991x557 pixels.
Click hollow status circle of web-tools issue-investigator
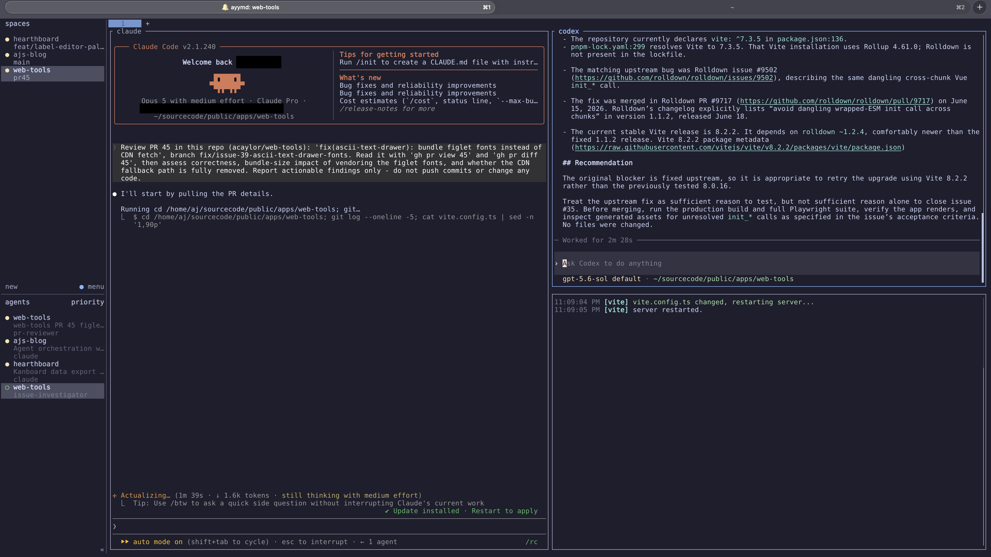click(7, 388)
